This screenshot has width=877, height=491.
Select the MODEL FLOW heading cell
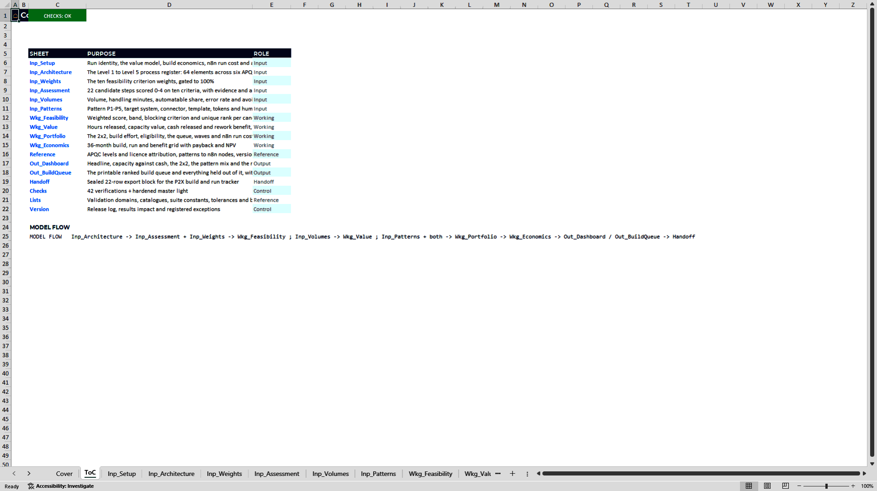coord(50,227)
